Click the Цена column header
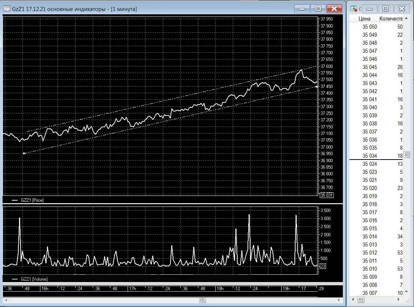The height and width of the screenshot is (307, 414). pyautogui.click(x=364, y=19)
